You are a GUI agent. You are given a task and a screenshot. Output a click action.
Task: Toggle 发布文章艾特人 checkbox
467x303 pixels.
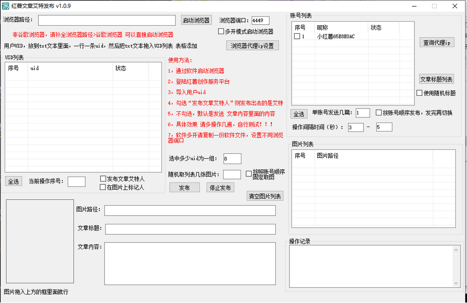point(103,178)
